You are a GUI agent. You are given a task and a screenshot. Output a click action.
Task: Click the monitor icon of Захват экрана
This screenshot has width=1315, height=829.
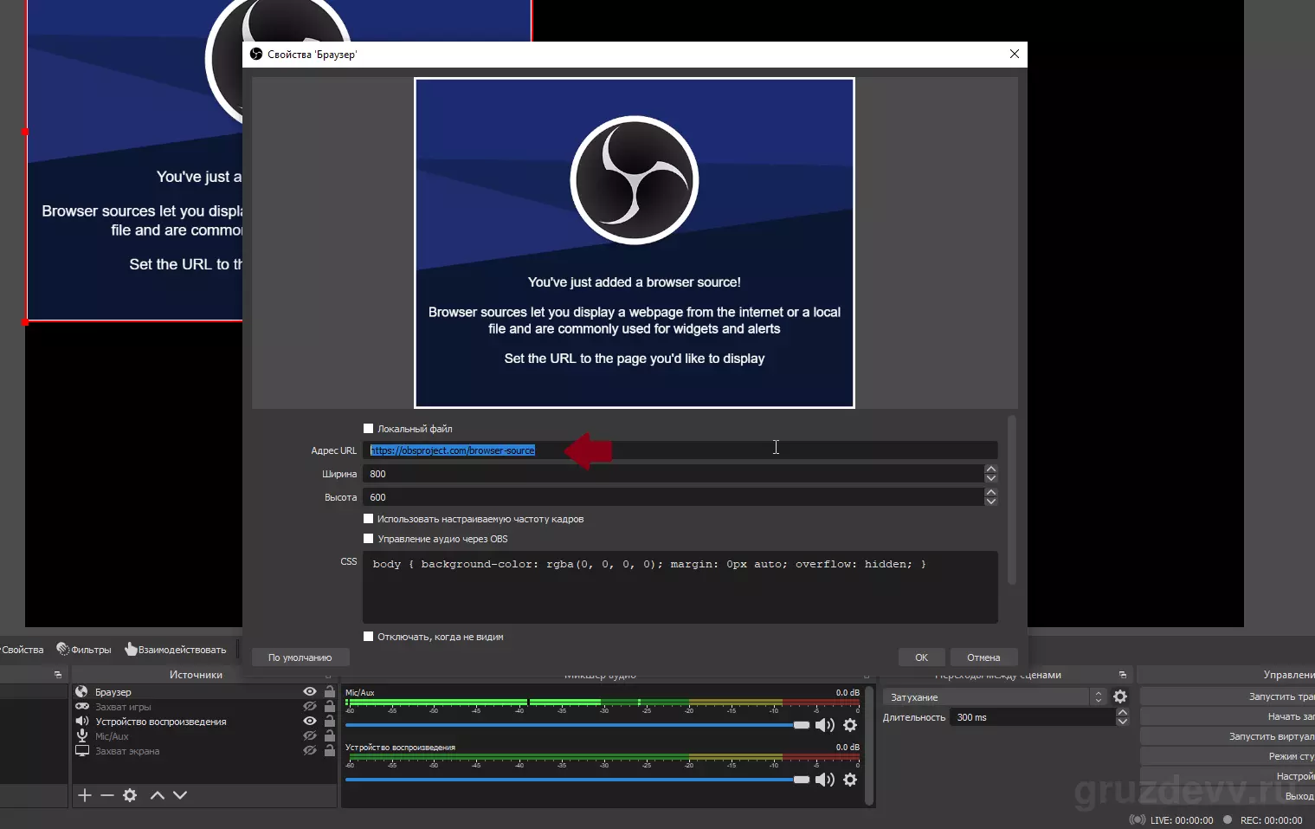point(81,750)
